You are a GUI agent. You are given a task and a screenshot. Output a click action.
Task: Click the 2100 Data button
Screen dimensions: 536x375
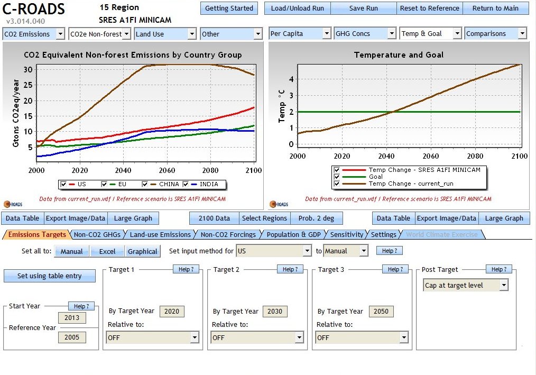[x=214, y=218]
